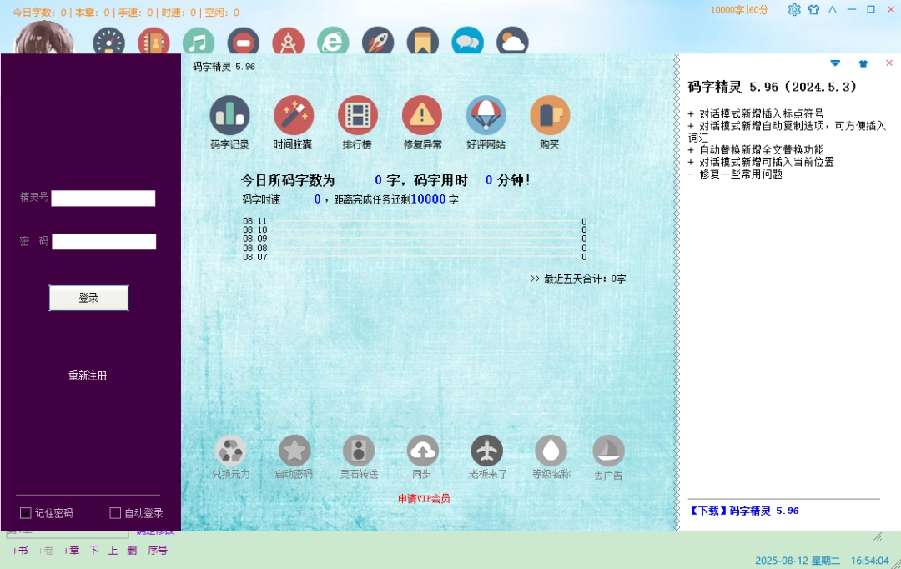Click the 购买 (purchase) icon
Viewport: 901px width, 569px height.
[x=549, y=117]
